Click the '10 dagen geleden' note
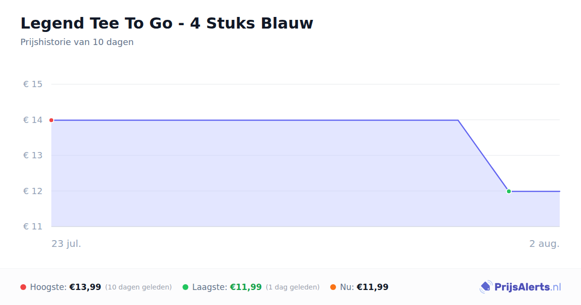Image resolution: width=581 pixels, height=305 pixels. point(138,287)
